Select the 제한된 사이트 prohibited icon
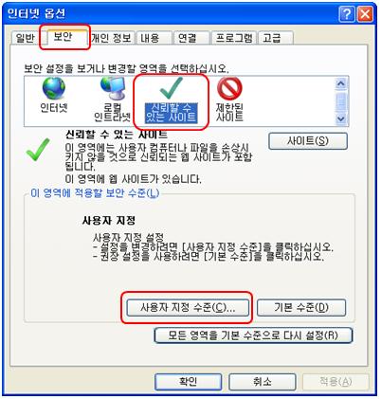This screenshot has width=381, height=399. click(229, 88)
